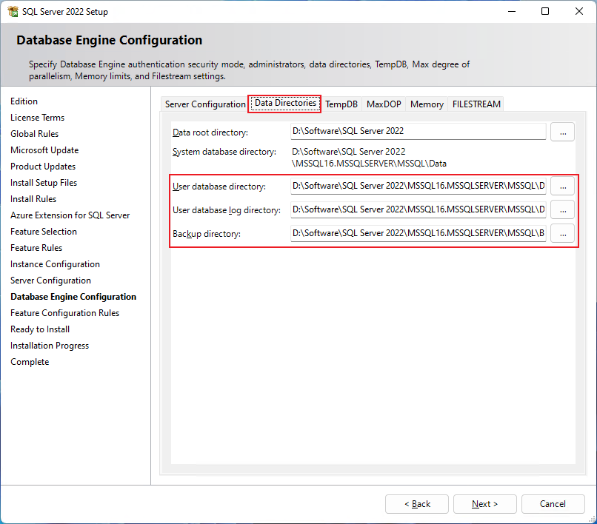Image resolution: width=597 pixels, height=524 pixels.
Task: Click the SQL Server Setup title bar icon
Action: click(13, 11)
